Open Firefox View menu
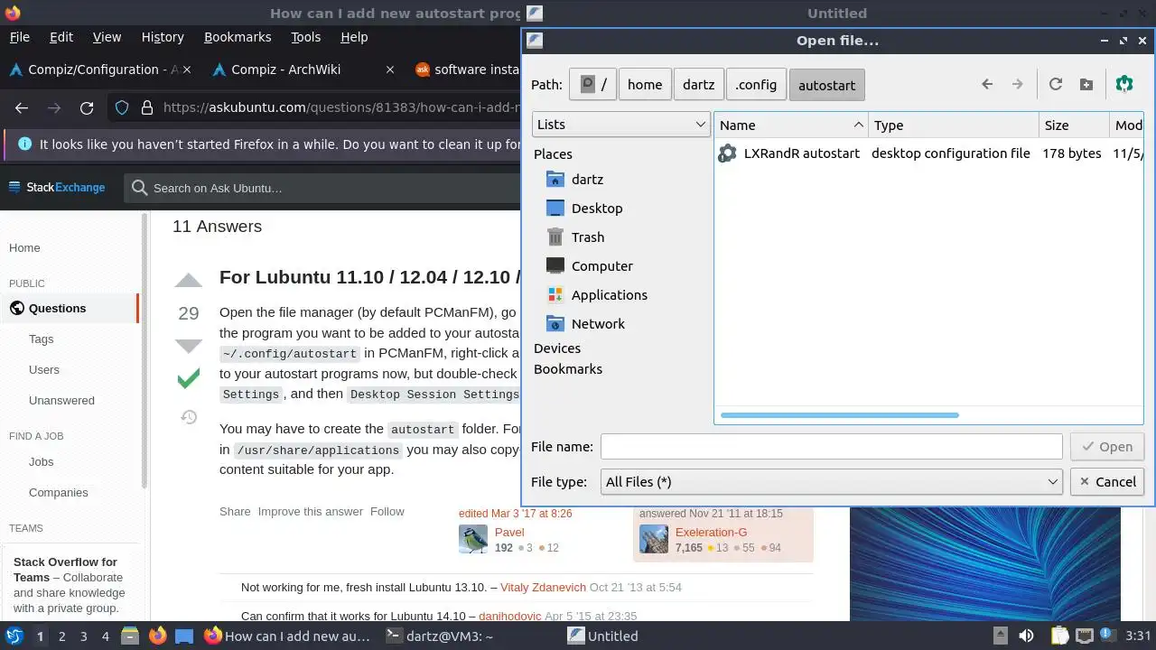 click(x=107, y=37)
